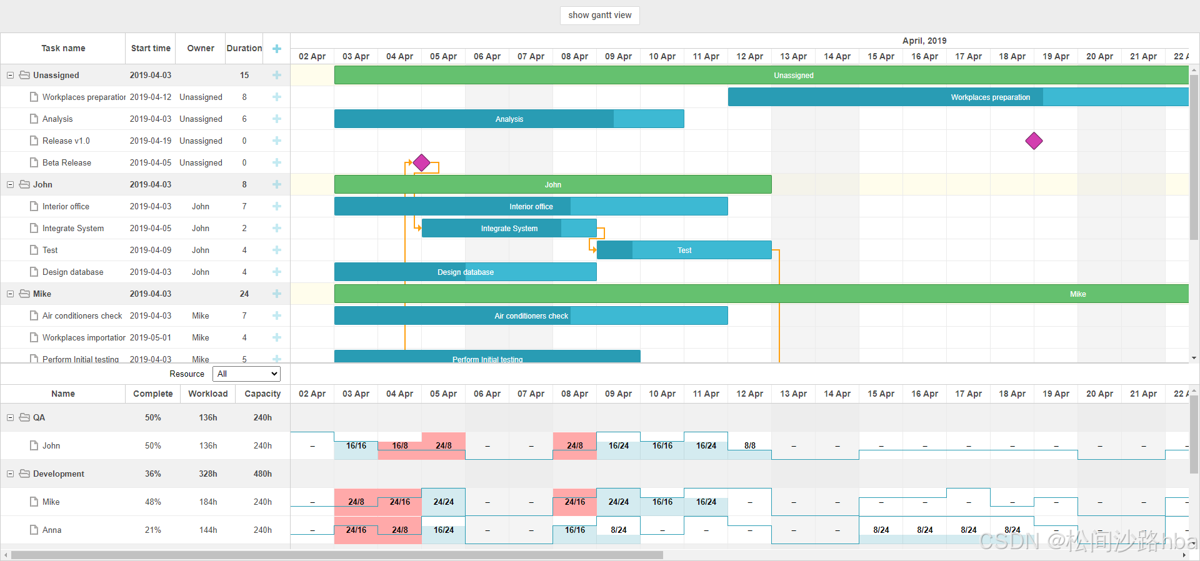Click the plus icon for Integrate System
The height and width of the screenshot is (561, 1200).
pyautogui.click(x=277, y=228)
